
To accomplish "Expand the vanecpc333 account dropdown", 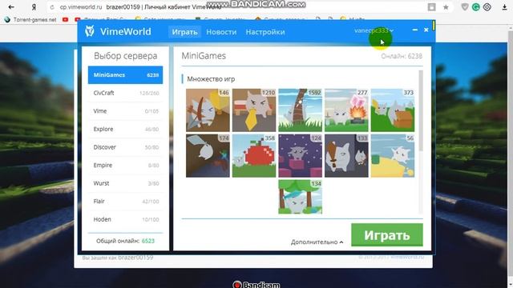I will pos(374,30).
